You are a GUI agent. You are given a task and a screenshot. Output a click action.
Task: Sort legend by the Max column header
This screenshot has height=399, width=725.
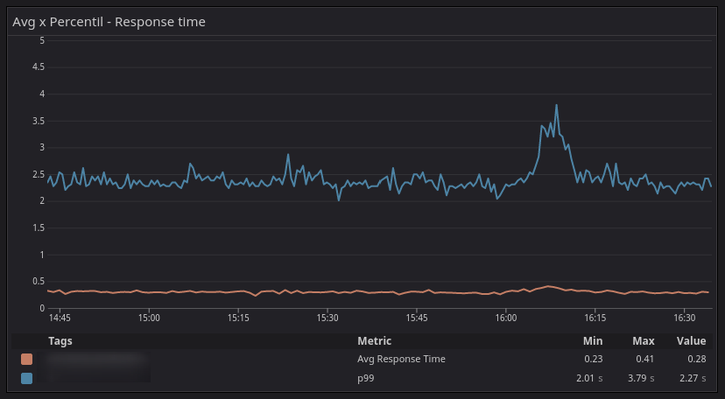pyautogui.click(x=644, y=340)
